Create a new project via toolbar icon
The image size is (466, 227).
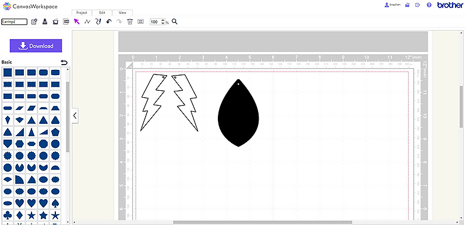tap(34, 22)
